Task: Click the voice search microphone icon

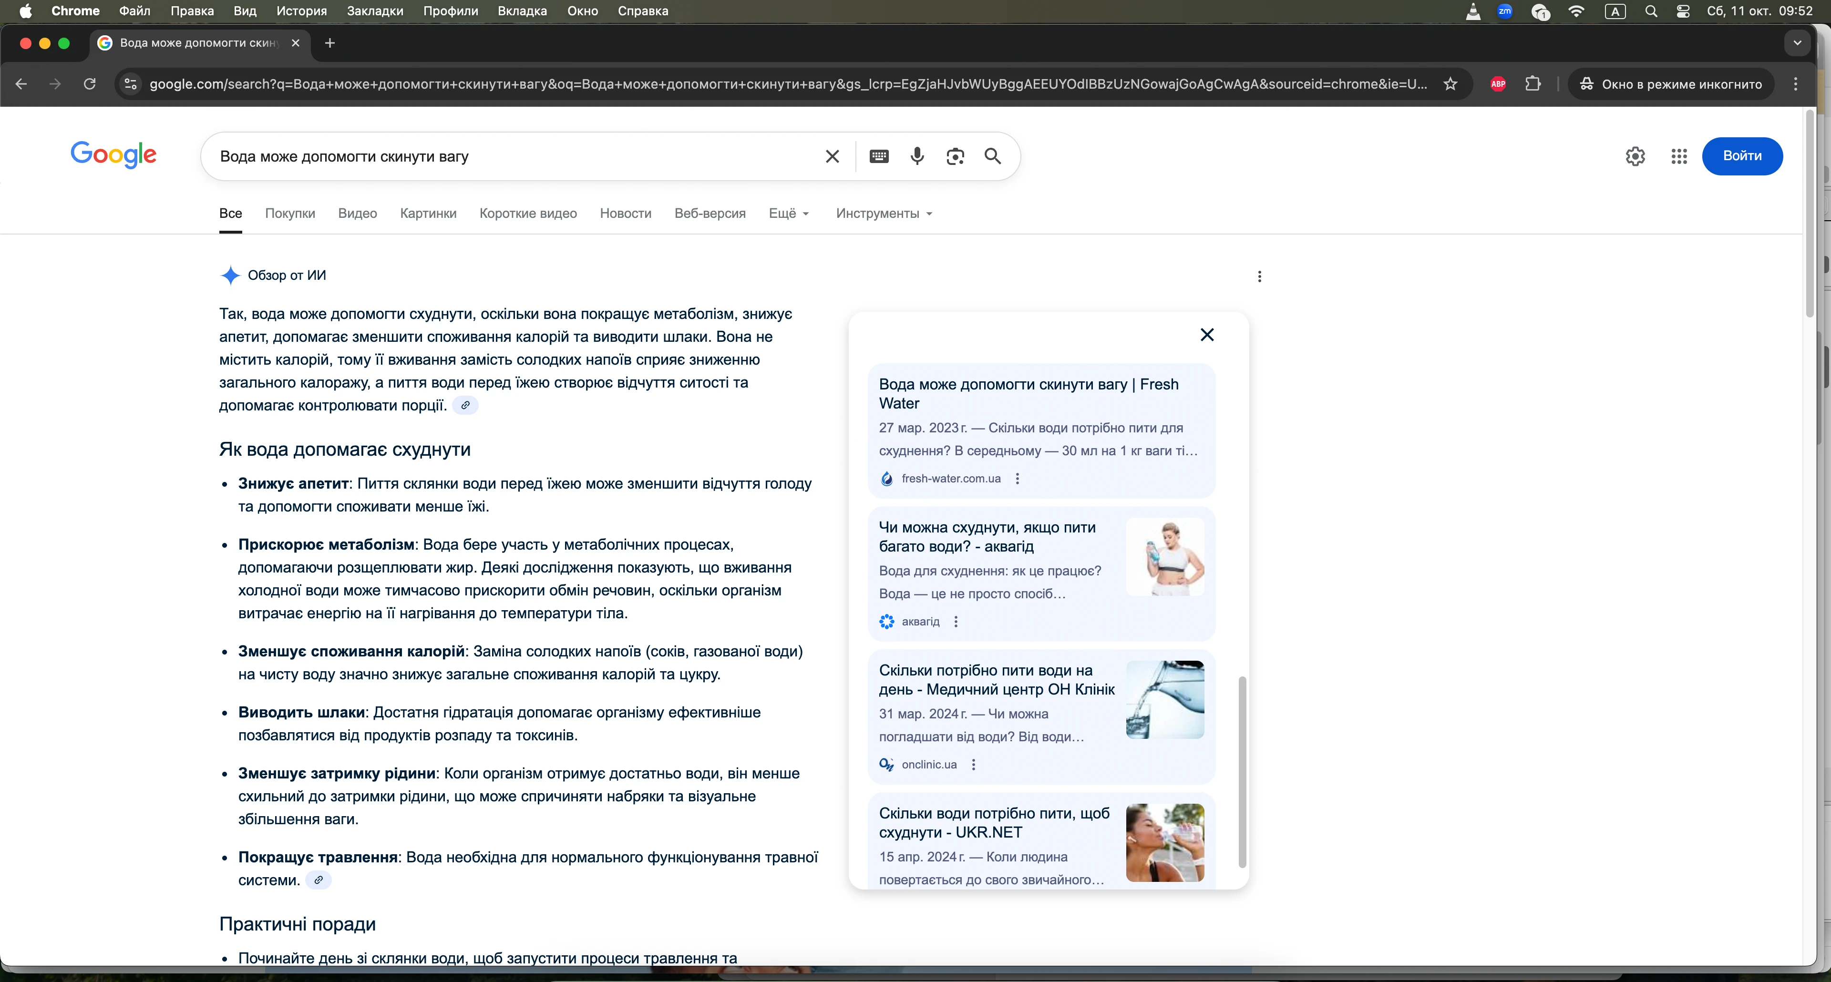Action: point(917,156)
